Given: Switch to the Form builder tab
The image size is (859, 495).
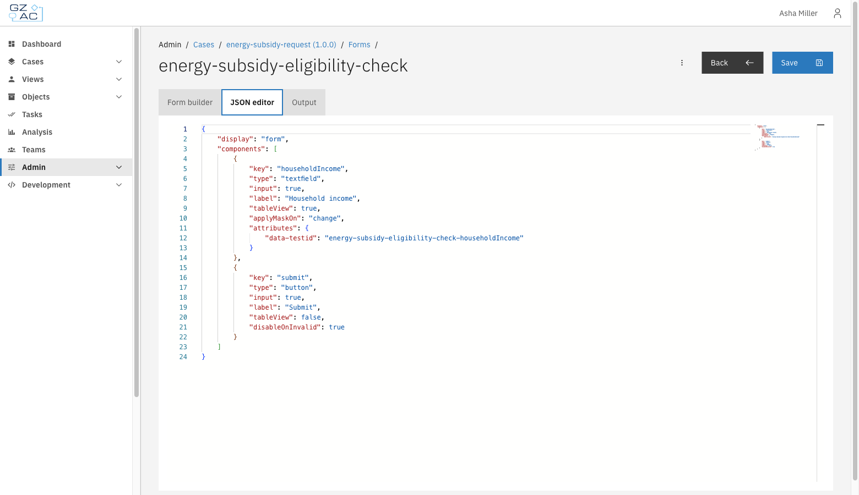Looking at the screenshot, I should click(x=190, y=102).
